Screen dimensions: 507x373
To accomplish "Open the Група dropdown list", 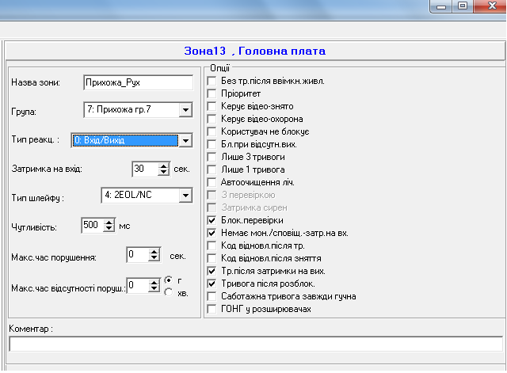I will coord(185,110).
